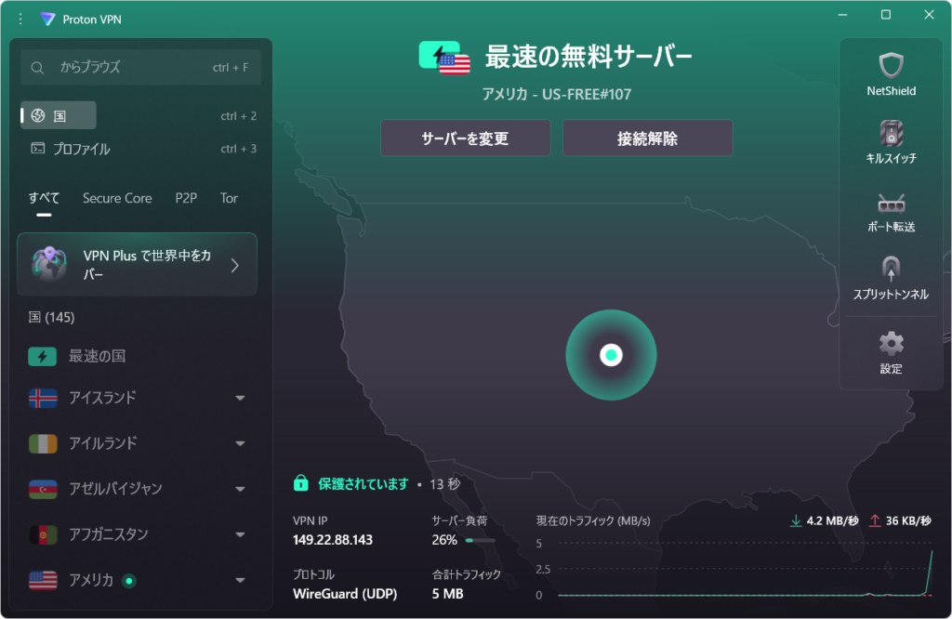
Task: Click the Azerbaijan flag icon
Action: [x=43, y=489]
